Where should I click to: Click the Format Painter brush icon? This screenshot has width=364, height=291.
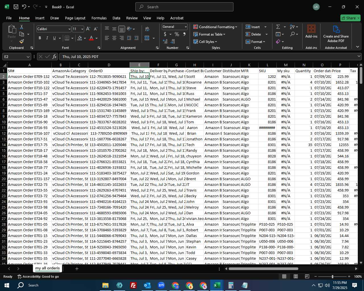[x=22, y=41]
